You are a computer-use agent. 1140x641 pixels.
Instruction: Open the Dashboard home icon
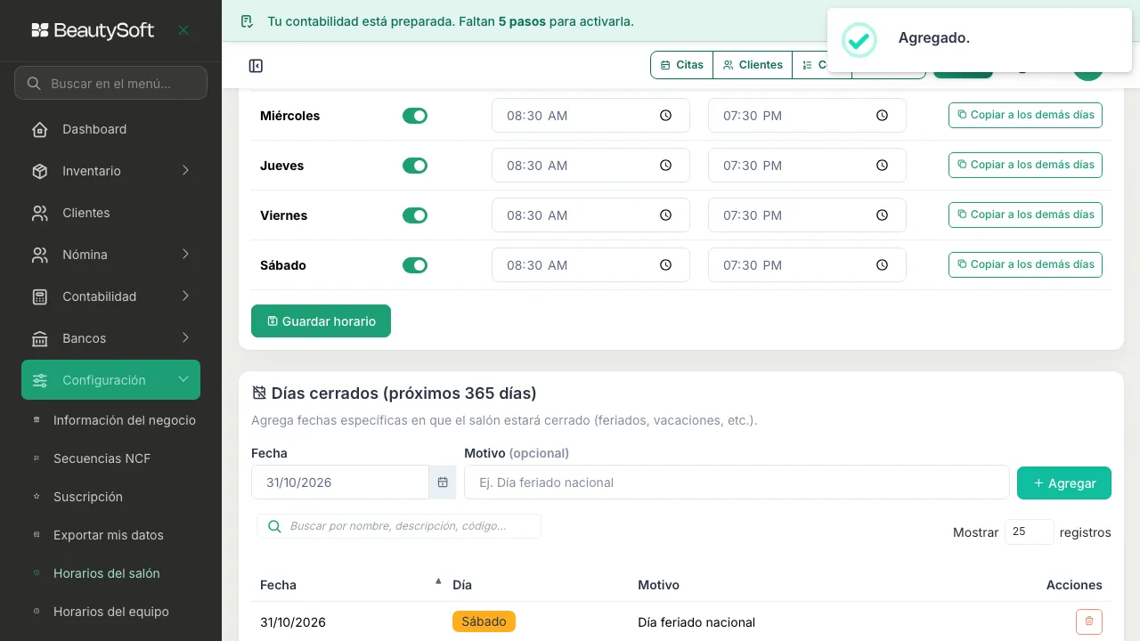[40, 129]
